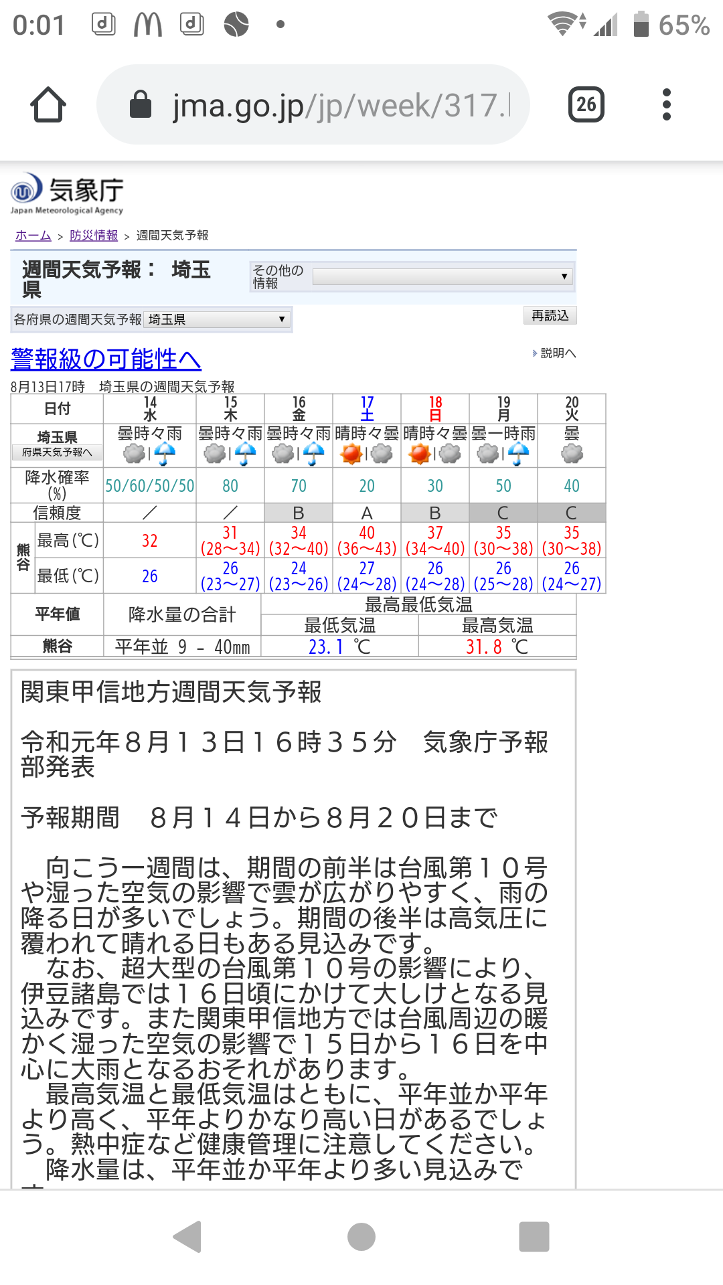
Task: Tap the sun icon for the 17th (土)
Action: (x=351, y=454)
